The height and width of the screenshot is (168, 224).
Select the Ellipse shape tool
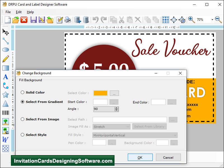(x=6, y=50)
